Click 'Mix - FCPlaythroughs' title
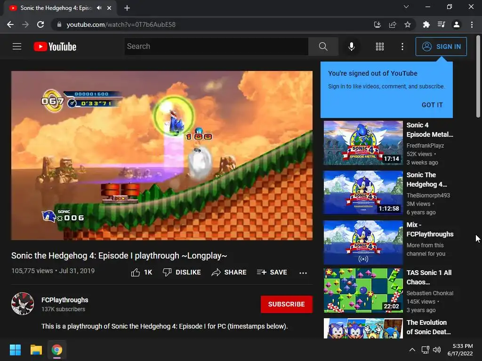 coord(430,229)
